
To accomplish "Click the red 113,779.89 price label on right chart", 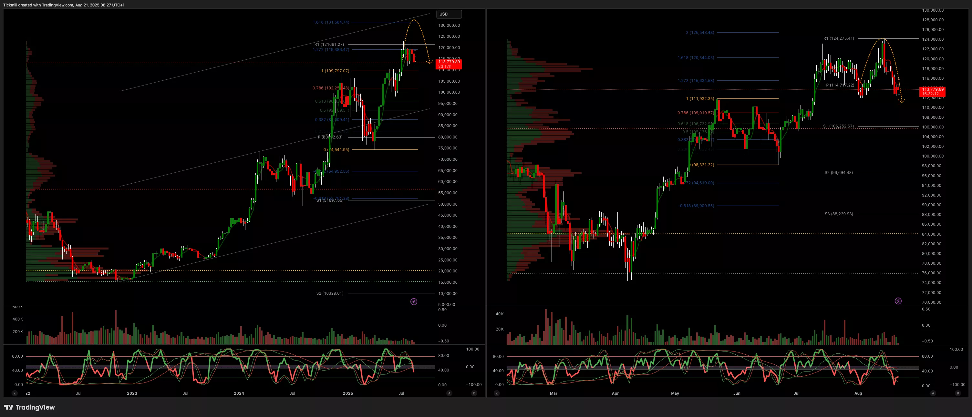I will pos(933,92).
